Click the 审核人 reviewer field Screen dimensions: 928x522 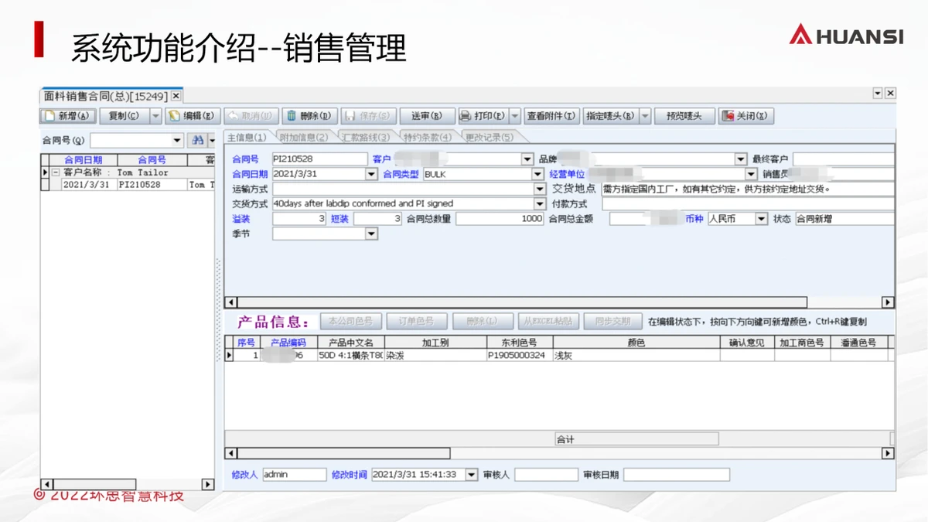[546, 475]
